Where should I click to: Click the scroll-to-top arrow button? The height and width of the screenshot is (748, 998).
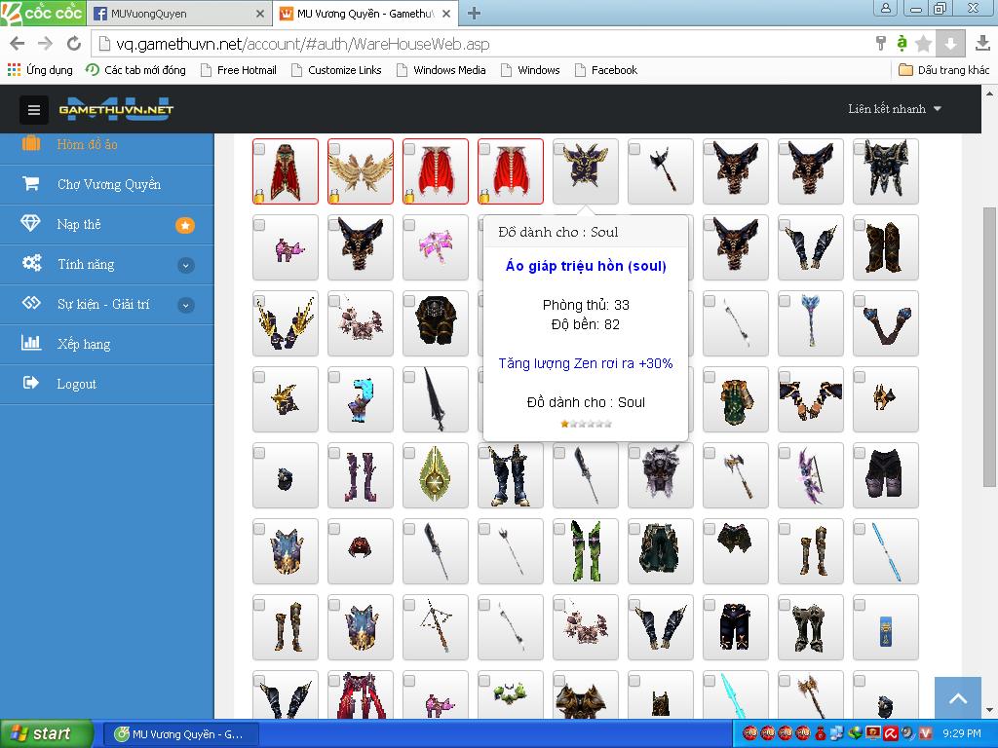[957, 698]
